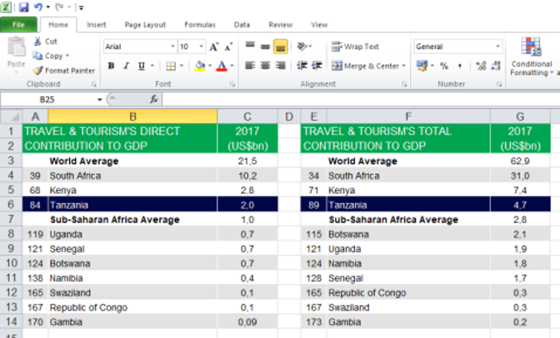This screenshot has width=560, height=338.
Task: Apply red font color A
Action: (222, 66)
